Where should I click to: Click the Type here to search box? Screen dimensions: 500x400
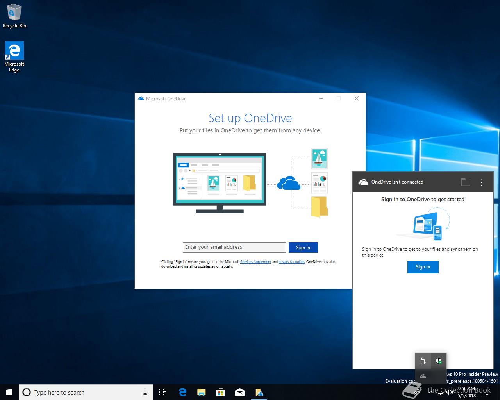85,392
